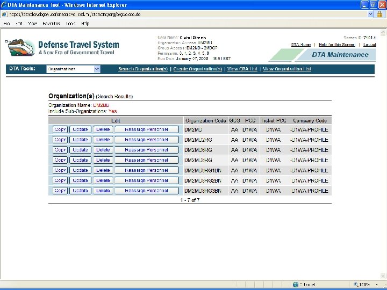Delete the DM2MD6RG organization
Image resolution: width=387 pixels, height=290 pixels.
click(103, 150)
